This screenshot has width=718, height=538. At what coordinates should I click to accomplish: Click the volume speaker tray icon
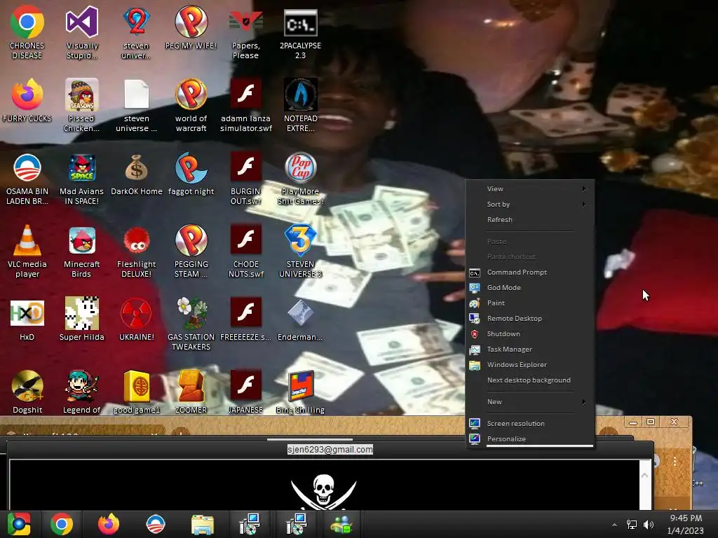point(649,524)
